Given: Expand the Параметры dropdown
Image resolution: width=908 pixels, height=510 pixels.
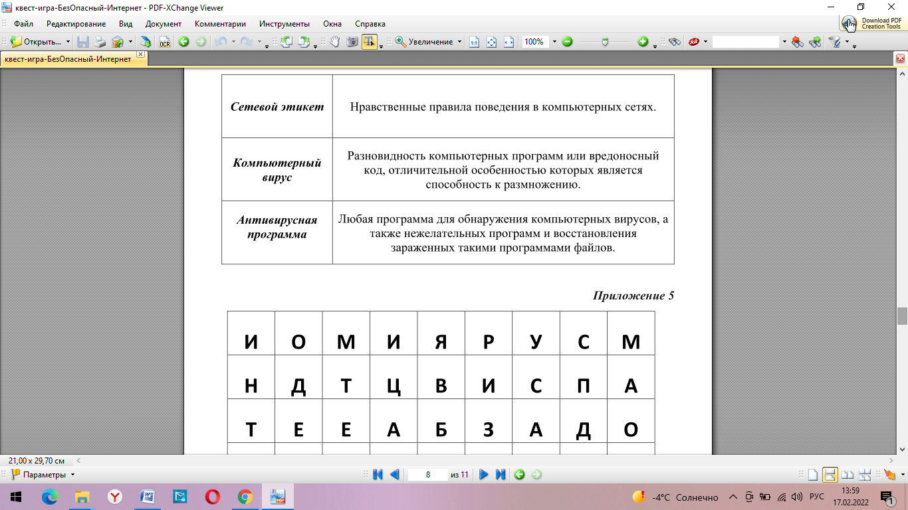Looking at the screenshot, I should 72,475.
